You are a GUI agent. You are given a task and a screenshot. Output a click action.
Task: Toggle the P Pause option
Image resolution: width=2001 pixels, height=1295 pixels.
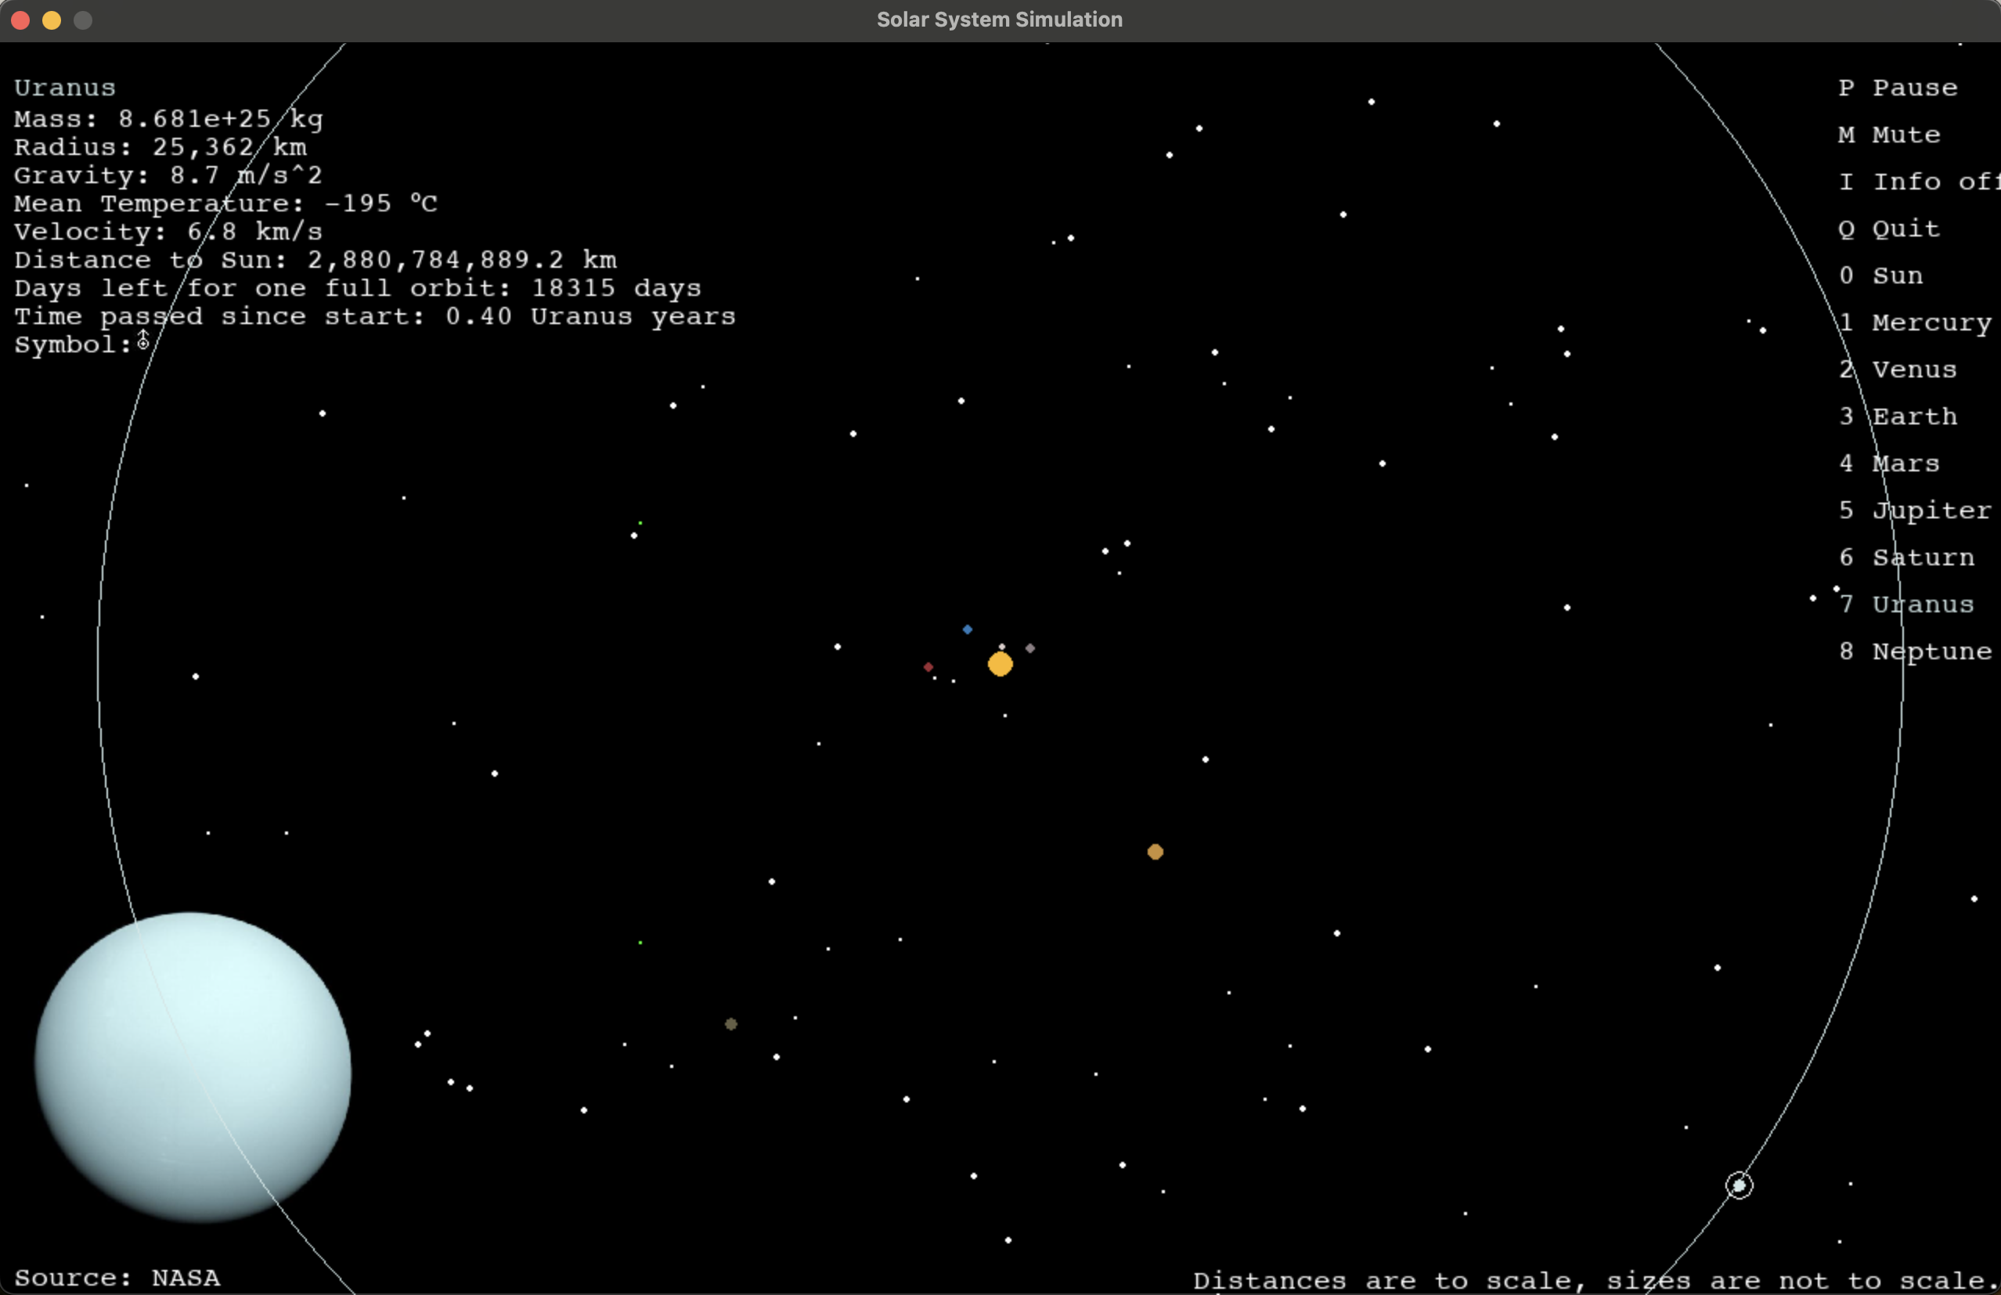[x=1898, y=88]
